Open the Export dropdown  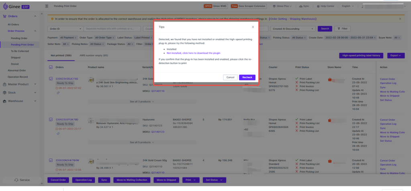point(396,55)
